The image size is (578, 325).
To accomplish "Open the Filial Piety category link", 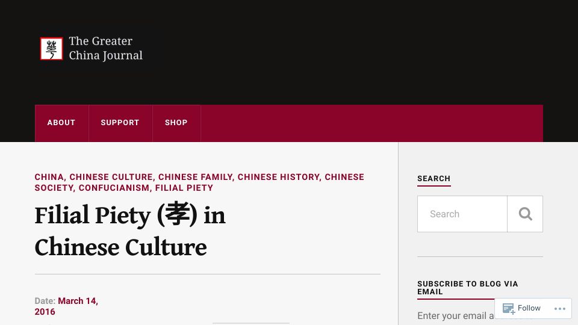I will click(x=184, y=188).
